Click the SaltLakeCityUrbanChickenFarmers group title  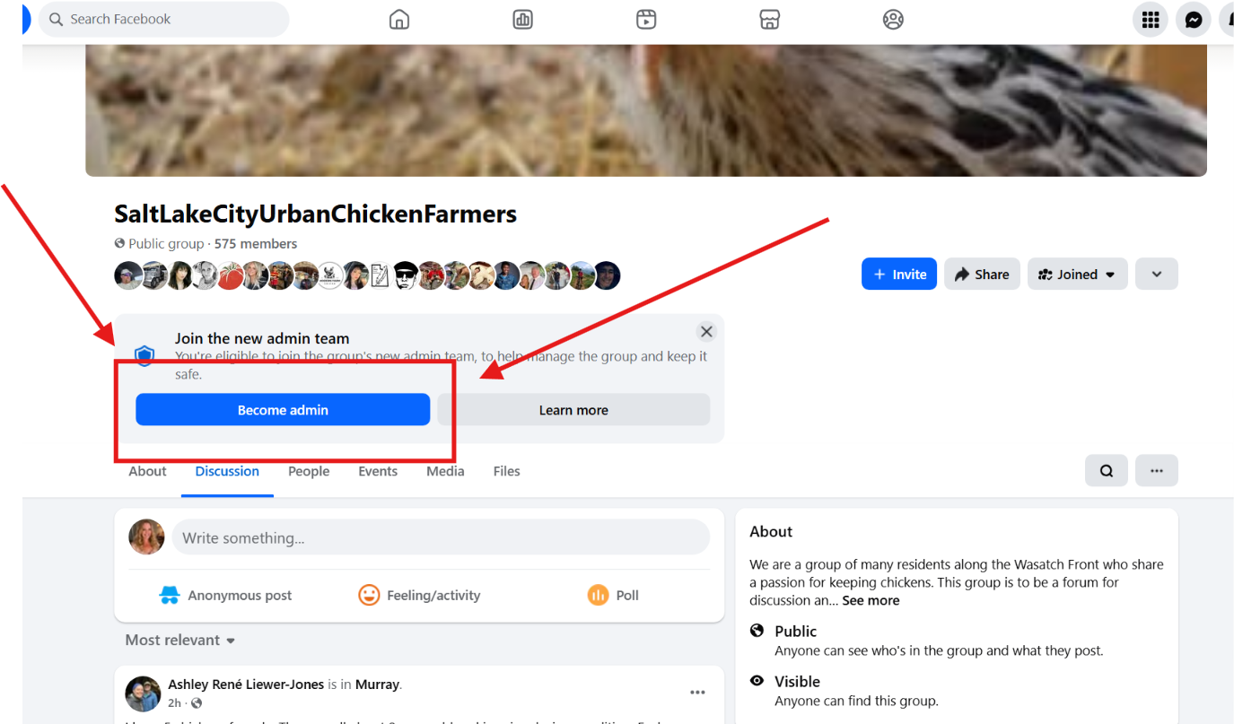point(315,214)
